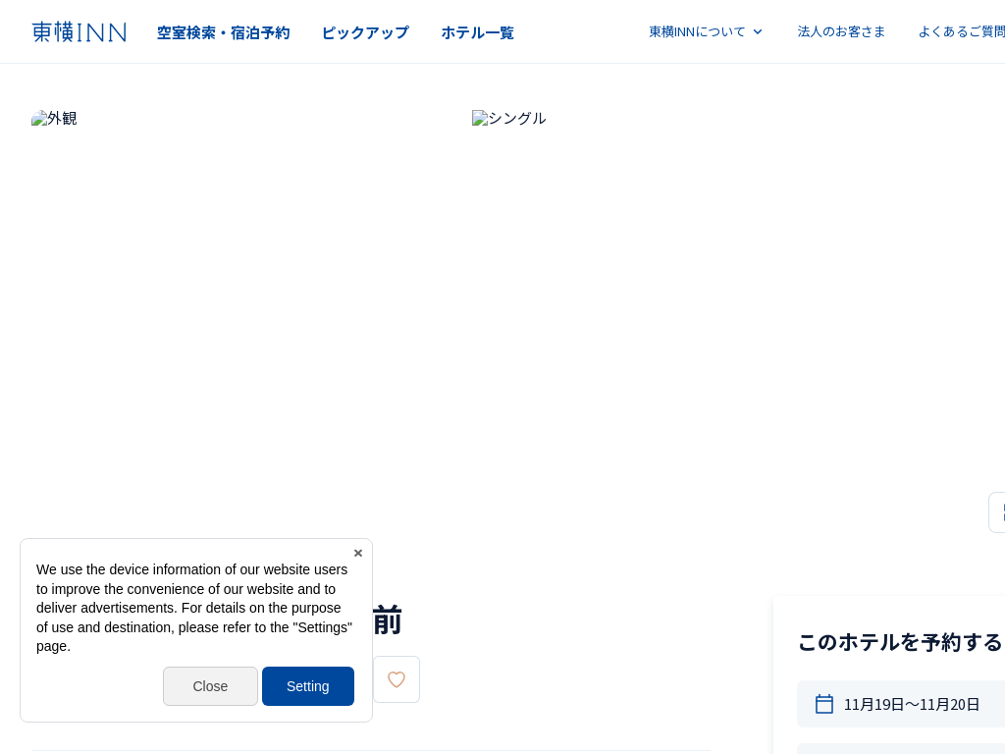1005x754 pixels.
Task: Open the photo gallery grid button
Action: click(x=997, y=512)
